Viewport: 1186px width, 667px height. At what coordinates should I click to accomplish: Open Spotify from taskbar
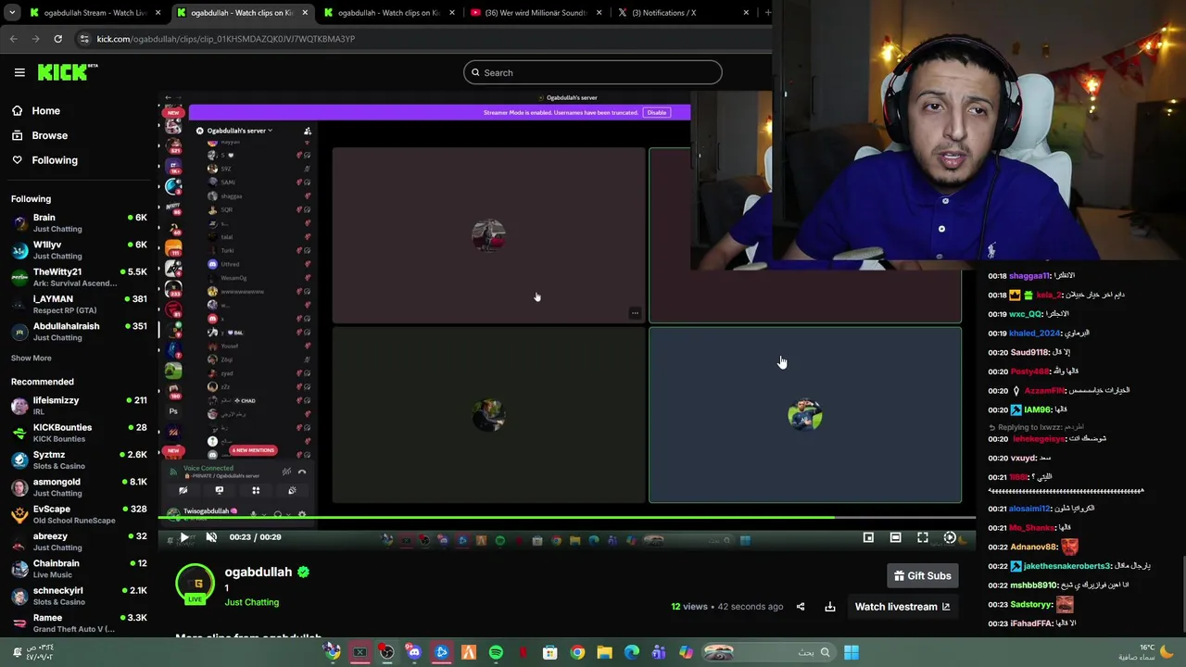(496, 653)
